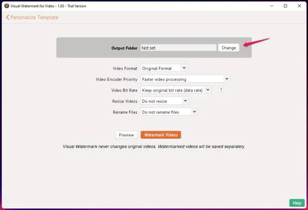This screenshot has width=308, height=210.
Task: Click the Video Format label
Action: [125, 68]
